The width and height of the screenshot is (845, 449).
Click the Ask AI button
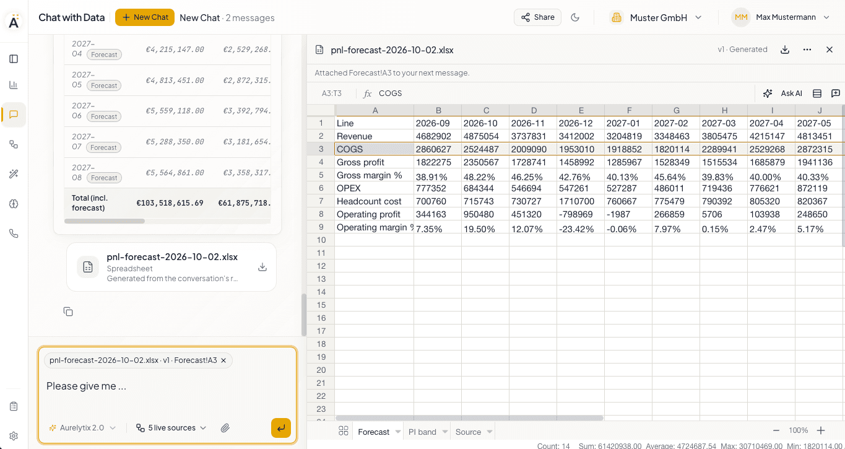click(x=782, y=94)
